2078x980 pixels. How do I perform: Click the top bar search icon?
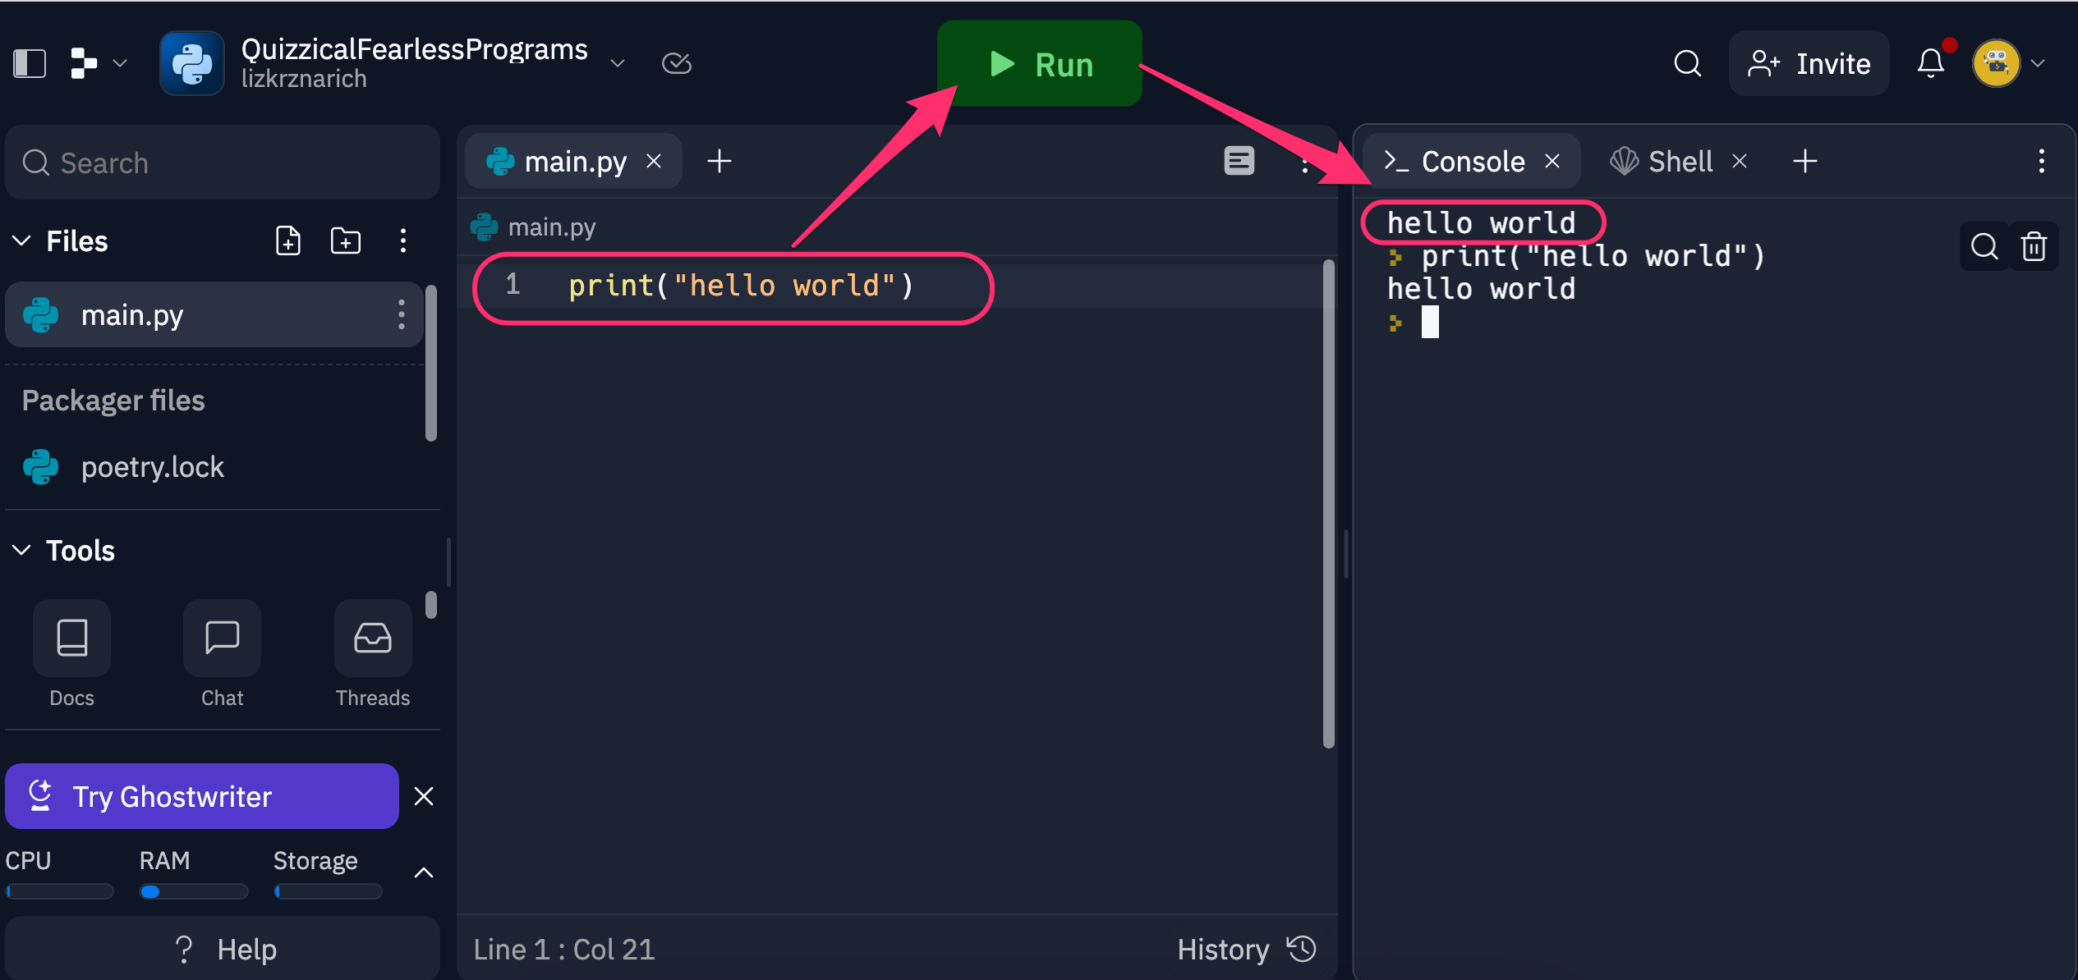1687,63
